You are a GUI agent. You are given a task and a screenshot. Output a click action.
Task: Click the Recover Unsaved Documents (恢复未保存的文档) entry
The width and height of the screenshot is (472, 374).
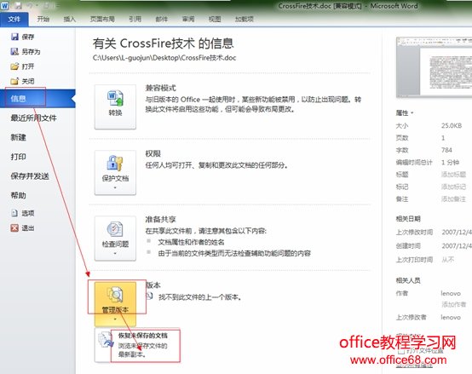point(137,345)
